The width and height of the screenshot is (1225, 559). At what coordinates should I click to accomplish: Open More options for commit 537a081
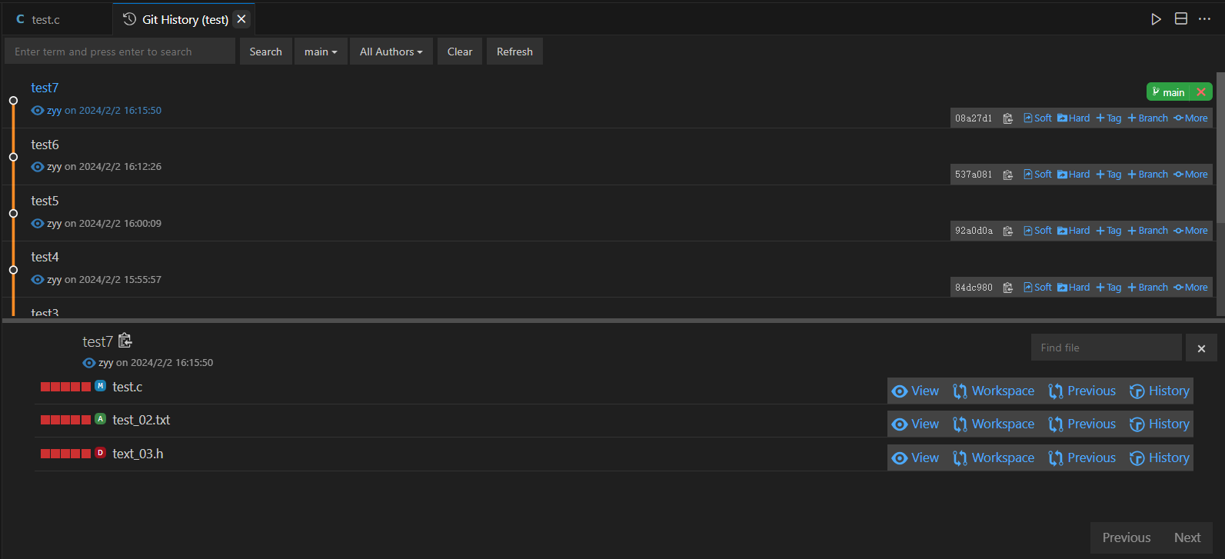click(1190, 175)
